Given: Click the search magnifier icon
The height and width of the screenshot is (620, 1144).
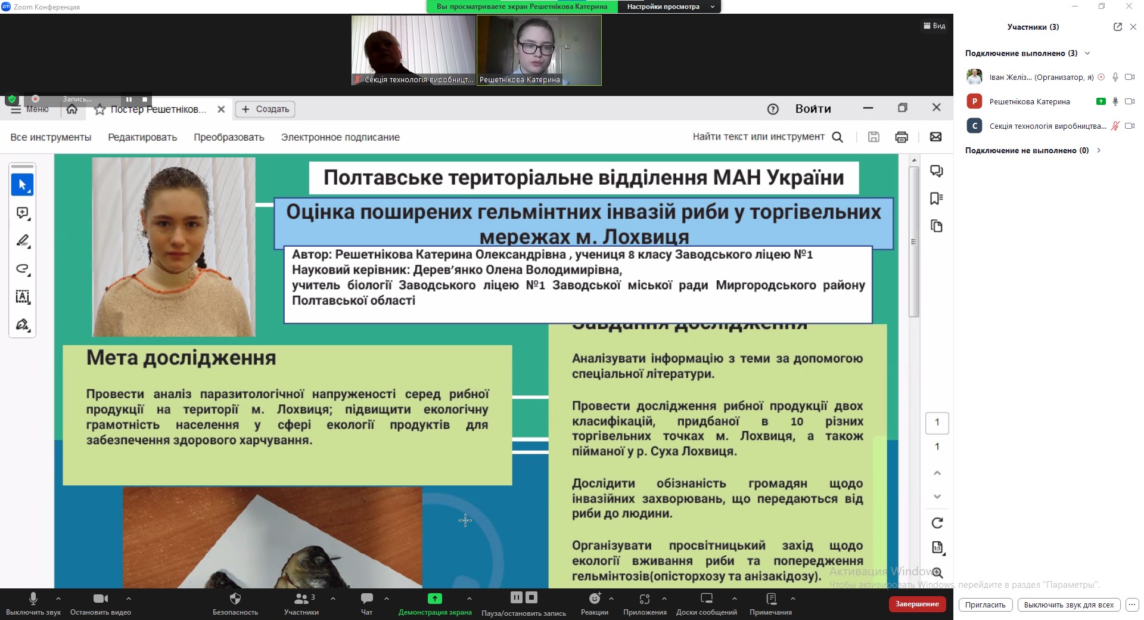Looking at the screenshot, I should [x=837, y=137].
